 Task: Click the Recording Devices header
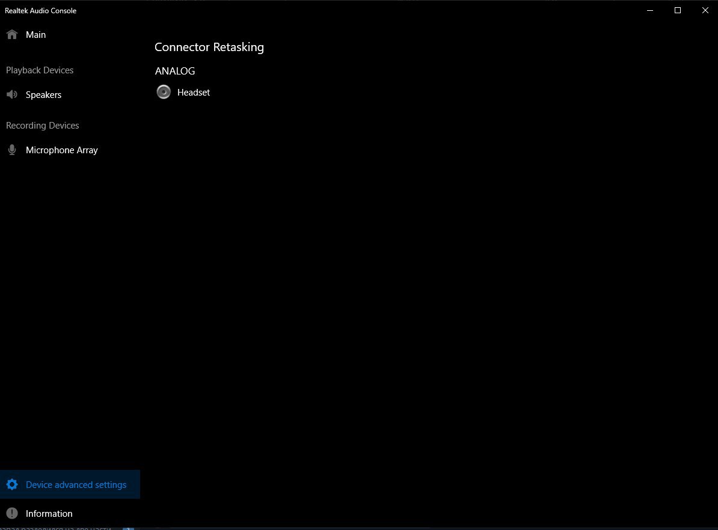[43, 126]
